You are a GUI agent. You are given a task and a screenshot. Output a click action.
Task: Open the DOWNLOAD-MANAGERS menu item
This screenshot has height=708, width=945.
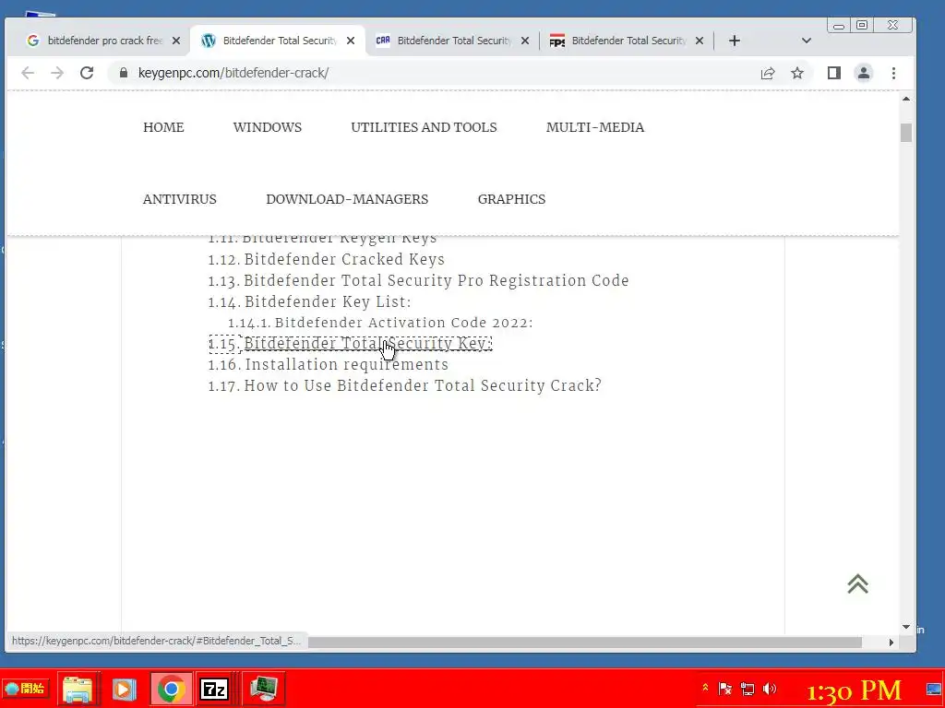pos(347,199)
